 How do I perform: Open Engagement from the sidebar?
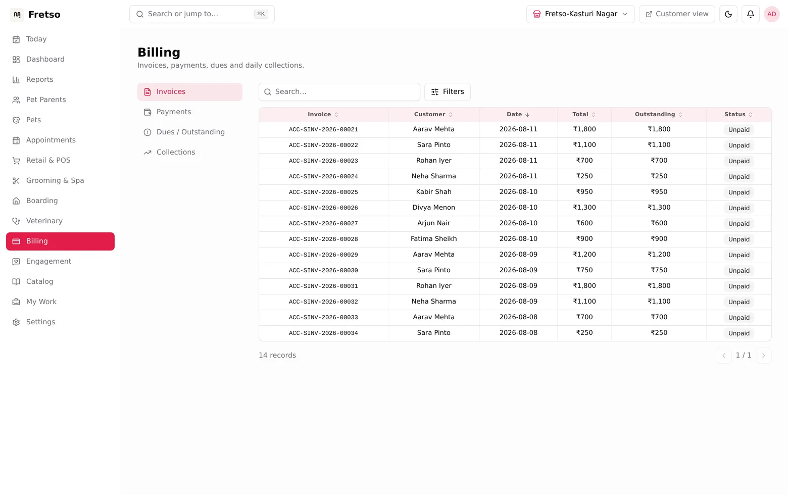click(x=60, y=262)
